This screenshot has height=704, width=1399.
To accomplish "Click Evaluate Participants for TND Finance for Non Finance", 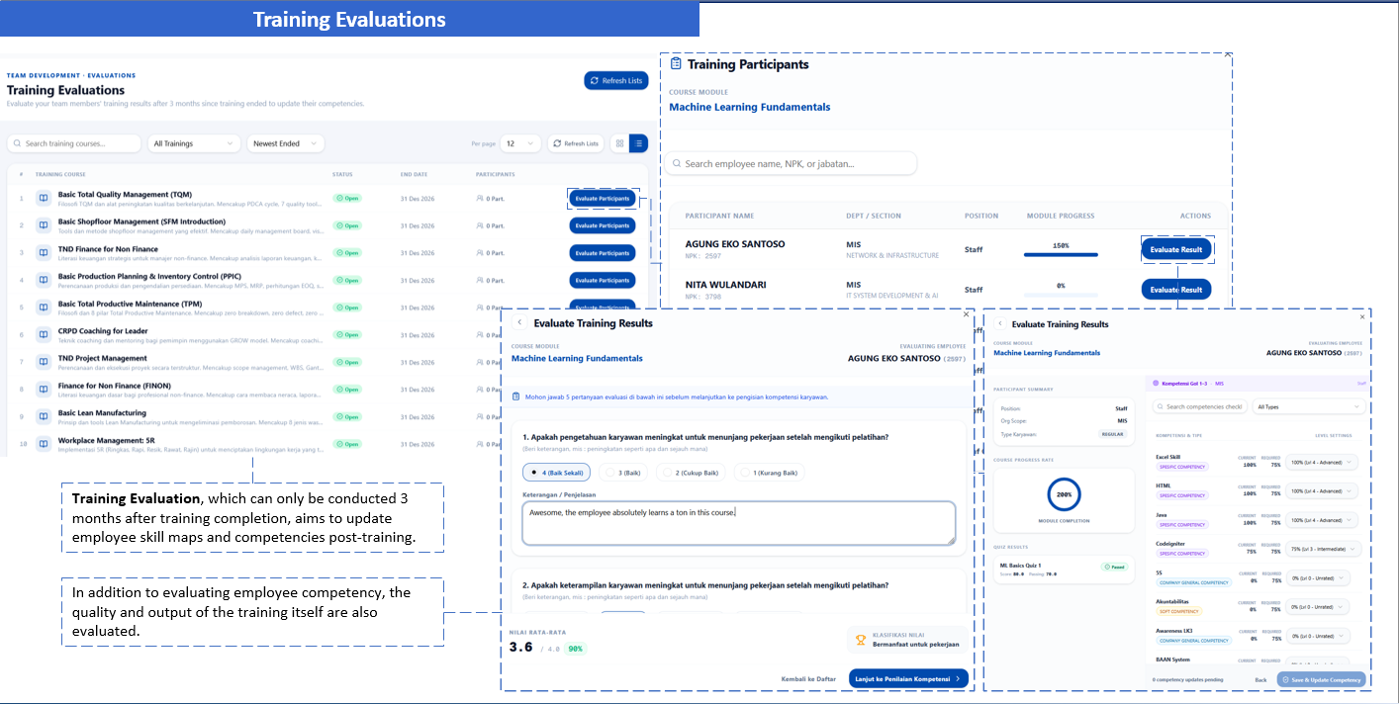I will point(603,253).
